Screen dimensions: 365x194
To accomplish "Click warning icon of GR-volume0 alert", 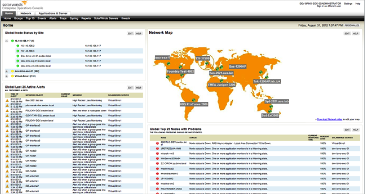I will click(8, 176).
